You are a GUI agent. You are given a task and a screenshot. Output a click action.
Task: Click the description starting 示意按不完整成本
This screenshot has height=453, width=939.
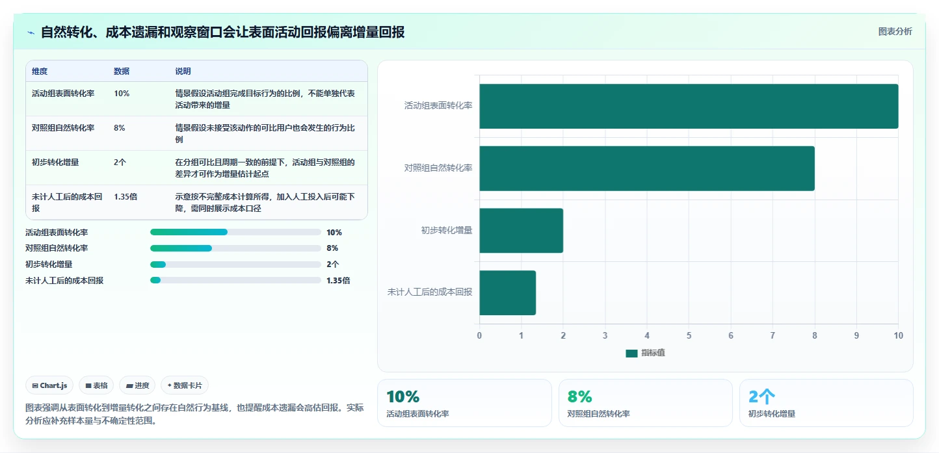(265, 202)
